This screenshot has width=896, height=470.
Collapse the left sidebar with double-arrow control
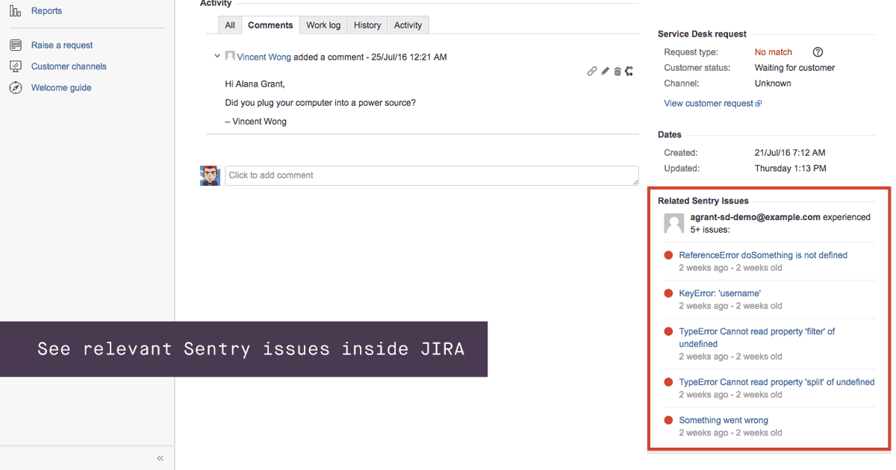click(159, 458)
